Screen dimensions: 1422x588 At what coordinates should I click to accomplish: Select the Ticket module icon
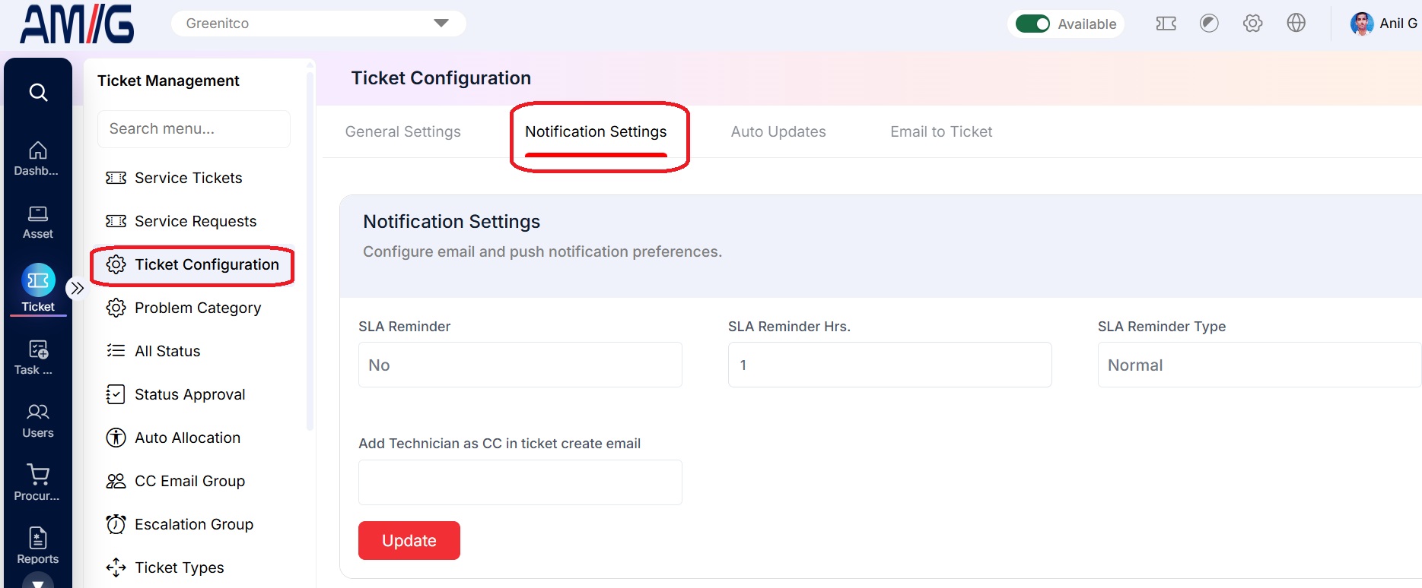(x=38, y=280)
